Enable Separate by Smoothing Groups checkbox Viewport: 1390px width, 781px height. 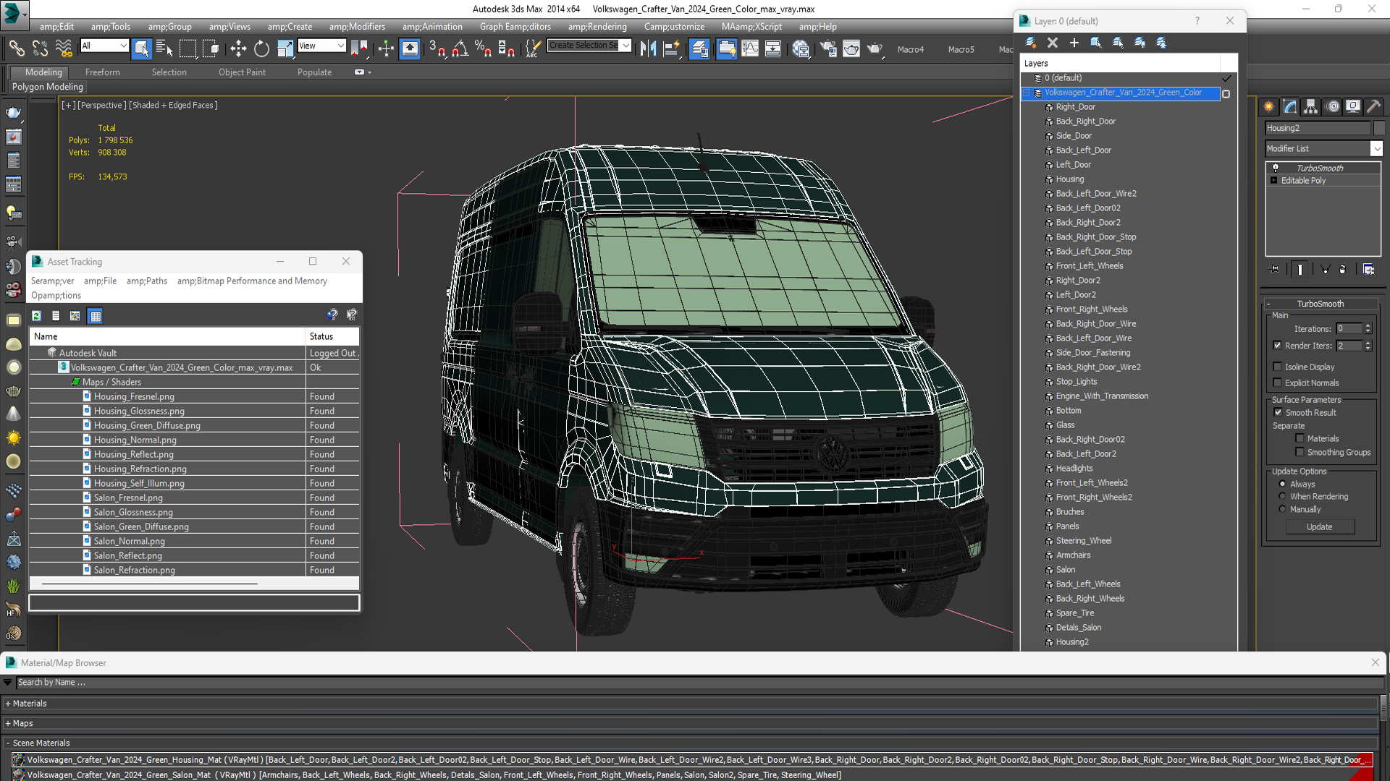pyautogui.click(x=1300, y=452)
